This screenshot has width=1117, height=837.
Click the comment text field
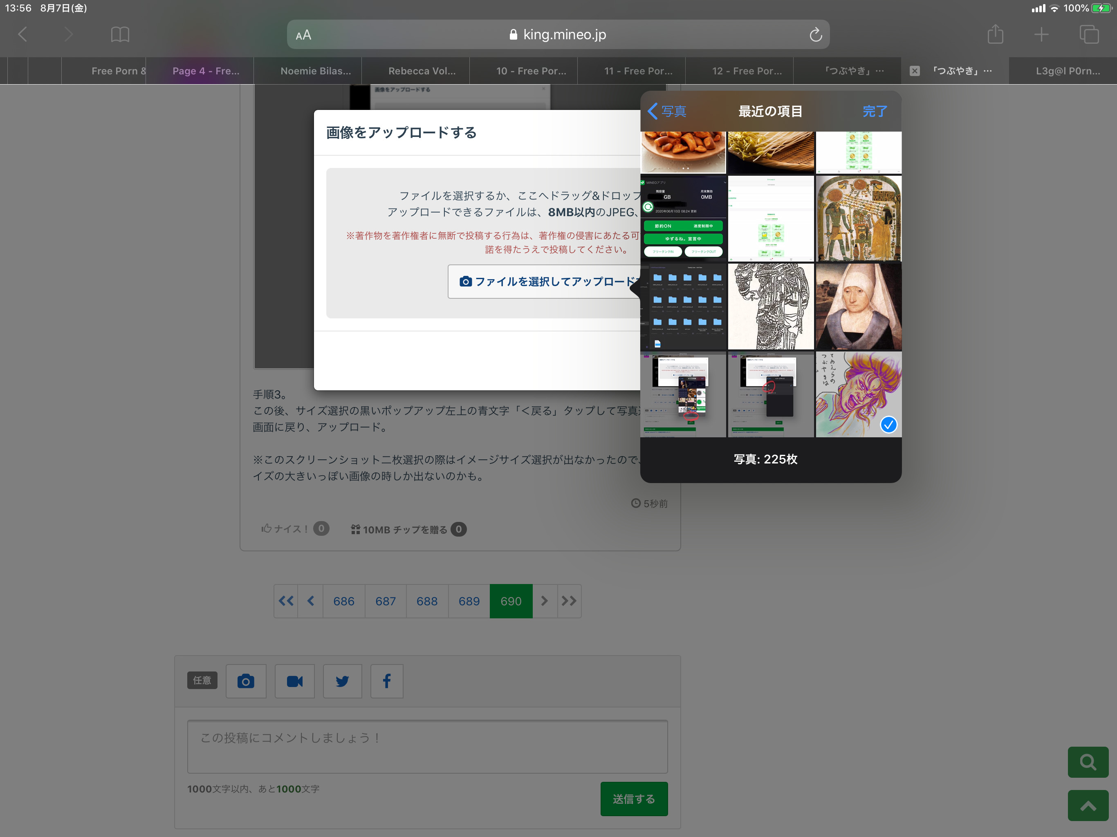(427, 746)
